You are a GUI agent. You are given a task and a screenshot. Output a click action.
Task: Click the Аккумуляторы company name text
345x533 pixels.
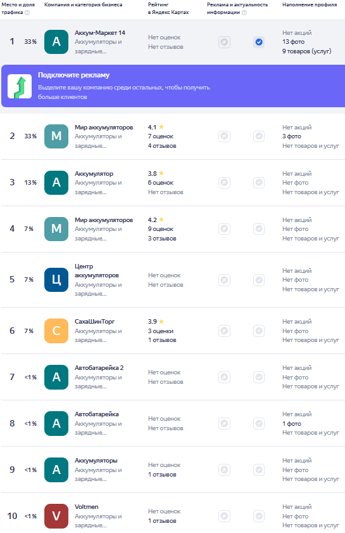[96, 461]
